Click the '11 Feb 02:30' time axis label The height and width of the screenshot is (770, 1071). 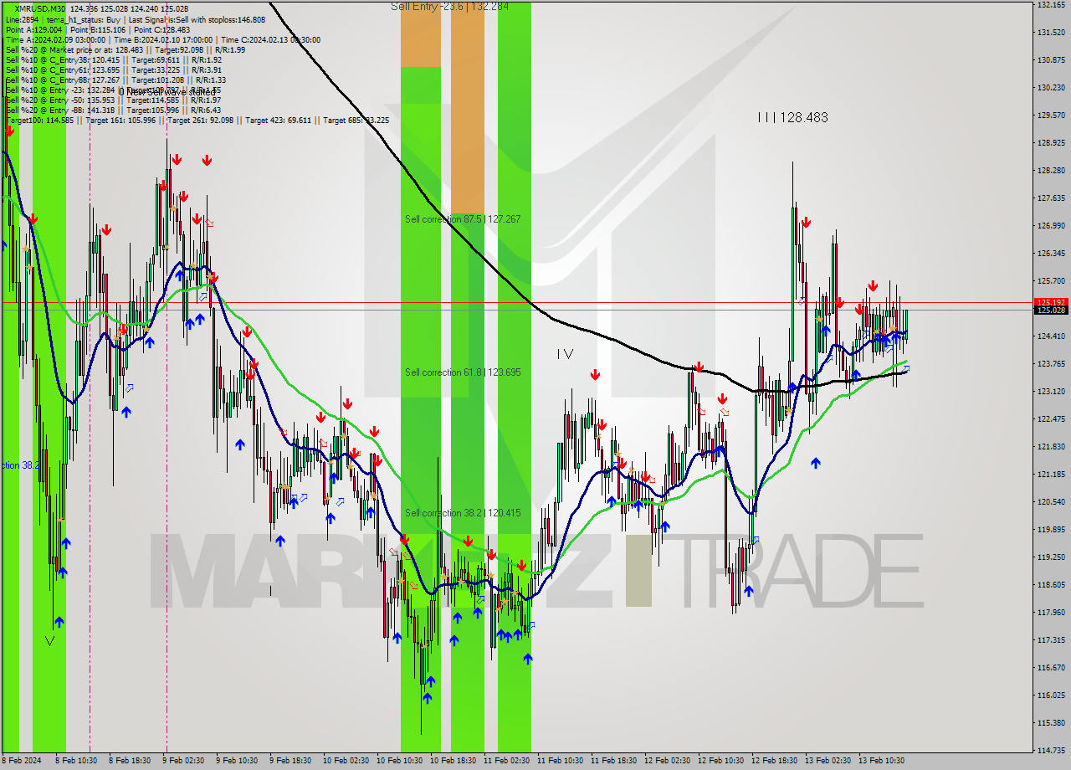pos(505,761)
